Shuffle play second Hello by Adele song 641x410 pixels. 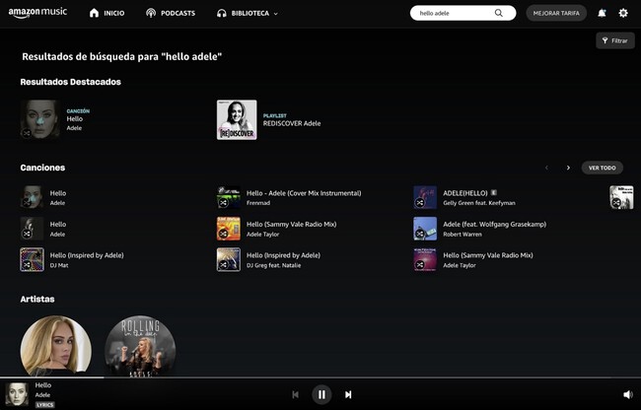point(27,234)
